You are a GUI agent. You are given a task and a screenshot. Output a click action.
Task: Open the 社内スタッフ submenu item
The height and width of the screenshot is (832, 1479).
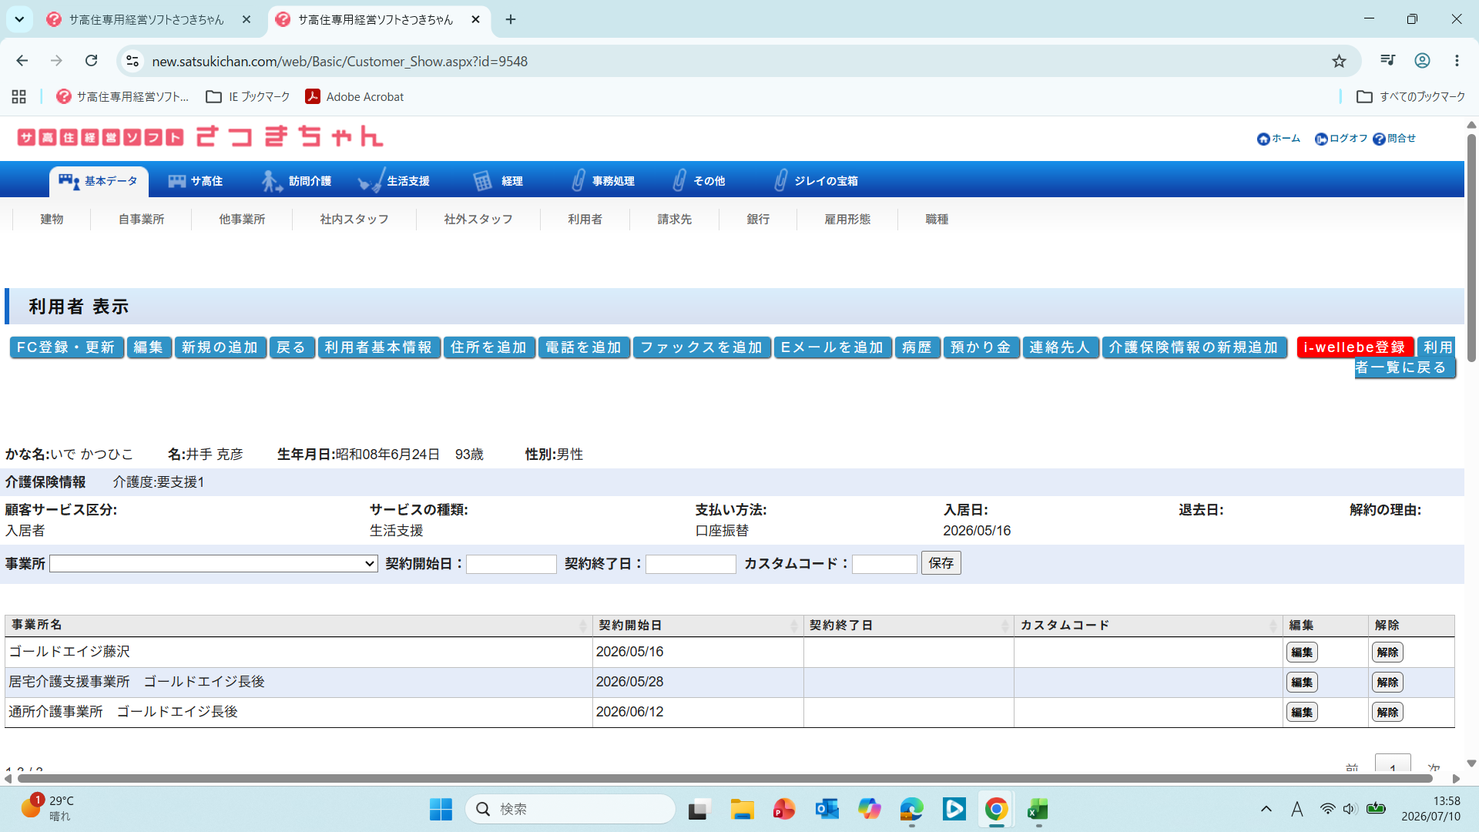point(354,220)
